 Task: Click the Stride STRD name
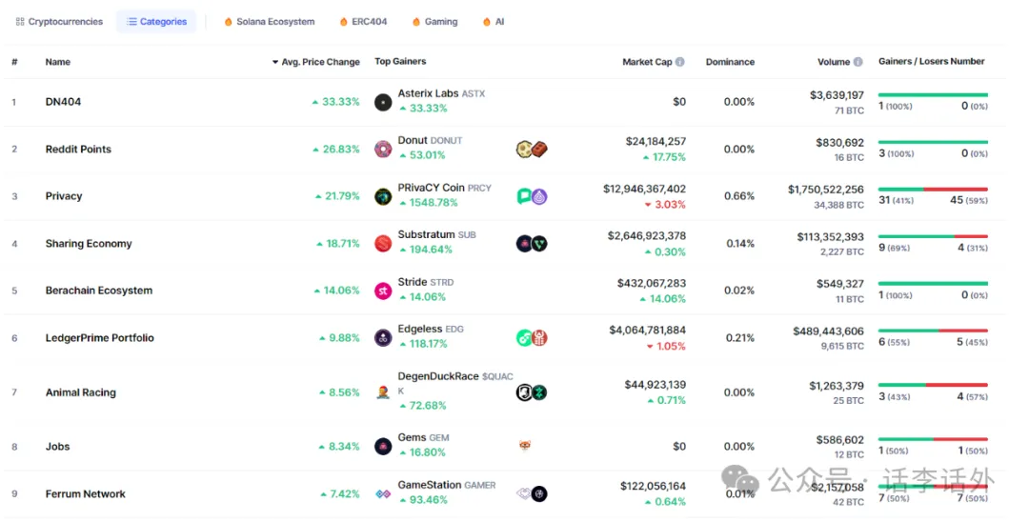425,282
